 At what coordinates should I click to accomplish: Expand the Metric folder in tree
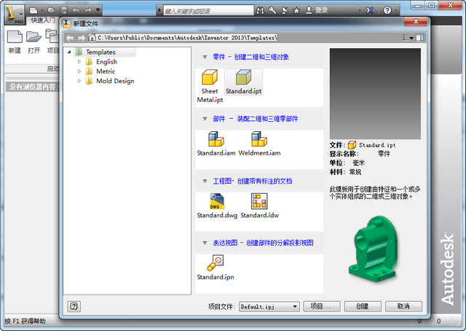point(79,71)
